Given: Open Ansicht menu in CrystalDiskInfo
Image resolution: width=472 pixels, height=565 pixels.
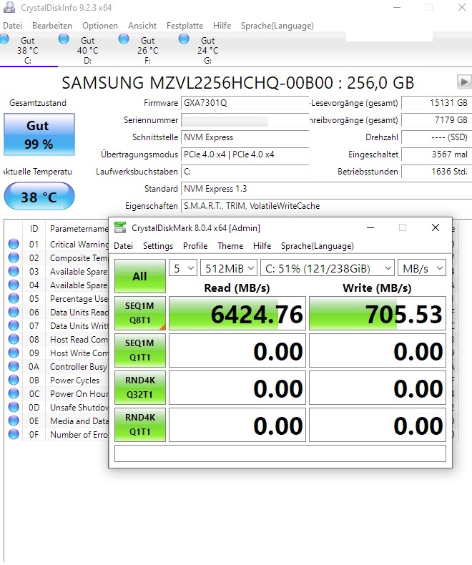Looking at the screenshot, I should click(142, 26).
